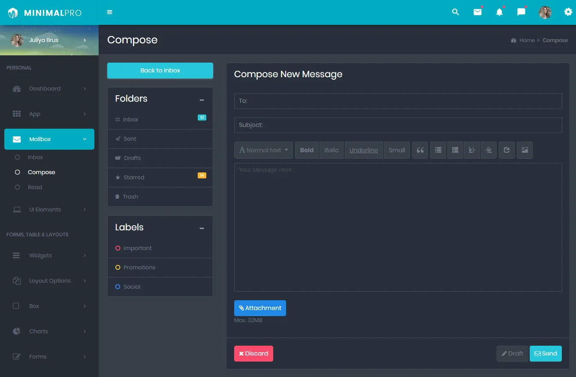This screenshot has width=576, height=377.
Task: Insert an unordered list in the editor
Action: 438,150
